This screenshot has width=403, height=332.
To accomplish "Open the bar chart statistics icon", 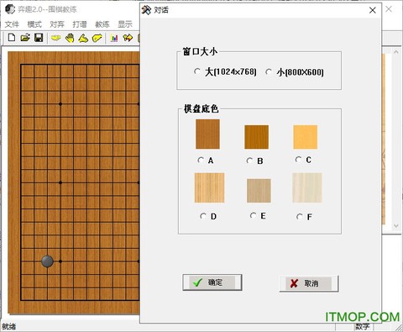I will click(x=114, y=38).
